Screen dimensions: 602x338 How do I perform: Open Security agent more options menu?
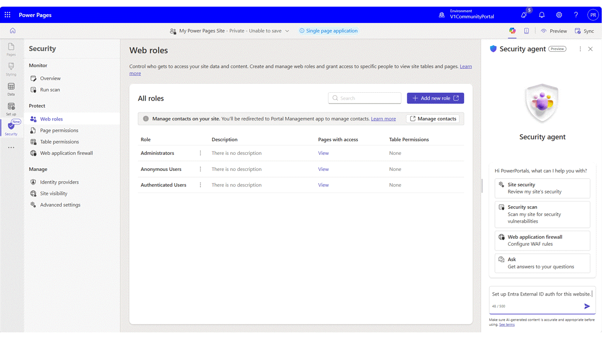click(x=580, y=49)
